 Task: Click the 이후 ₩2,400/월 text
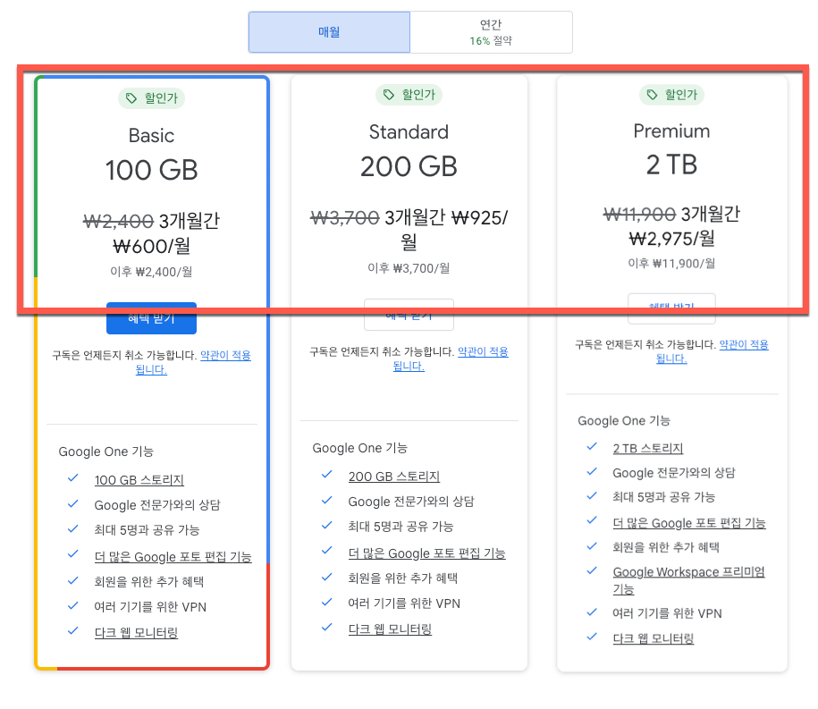(x=151, y=272)
